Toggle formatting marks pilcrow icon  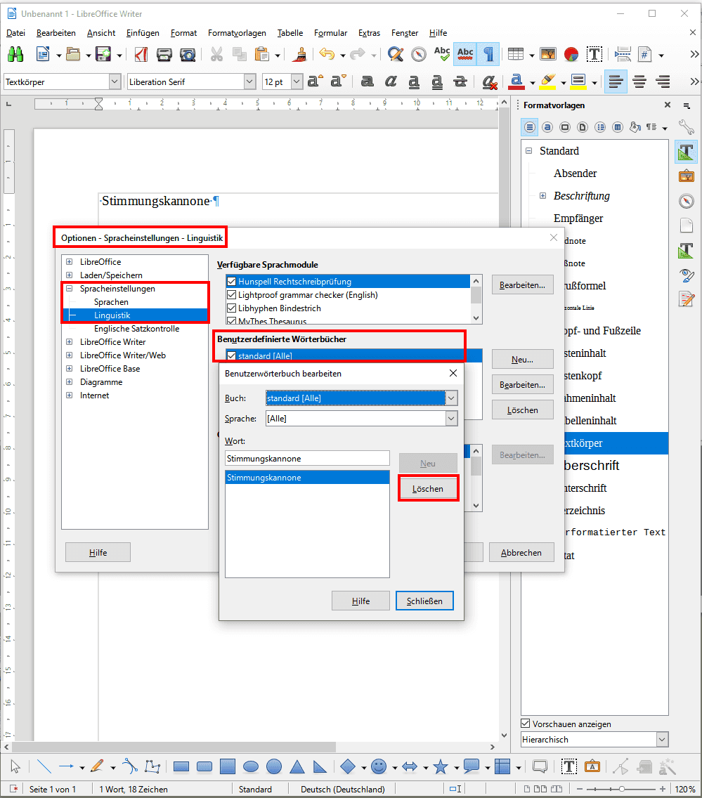click(x=488, y=54)
